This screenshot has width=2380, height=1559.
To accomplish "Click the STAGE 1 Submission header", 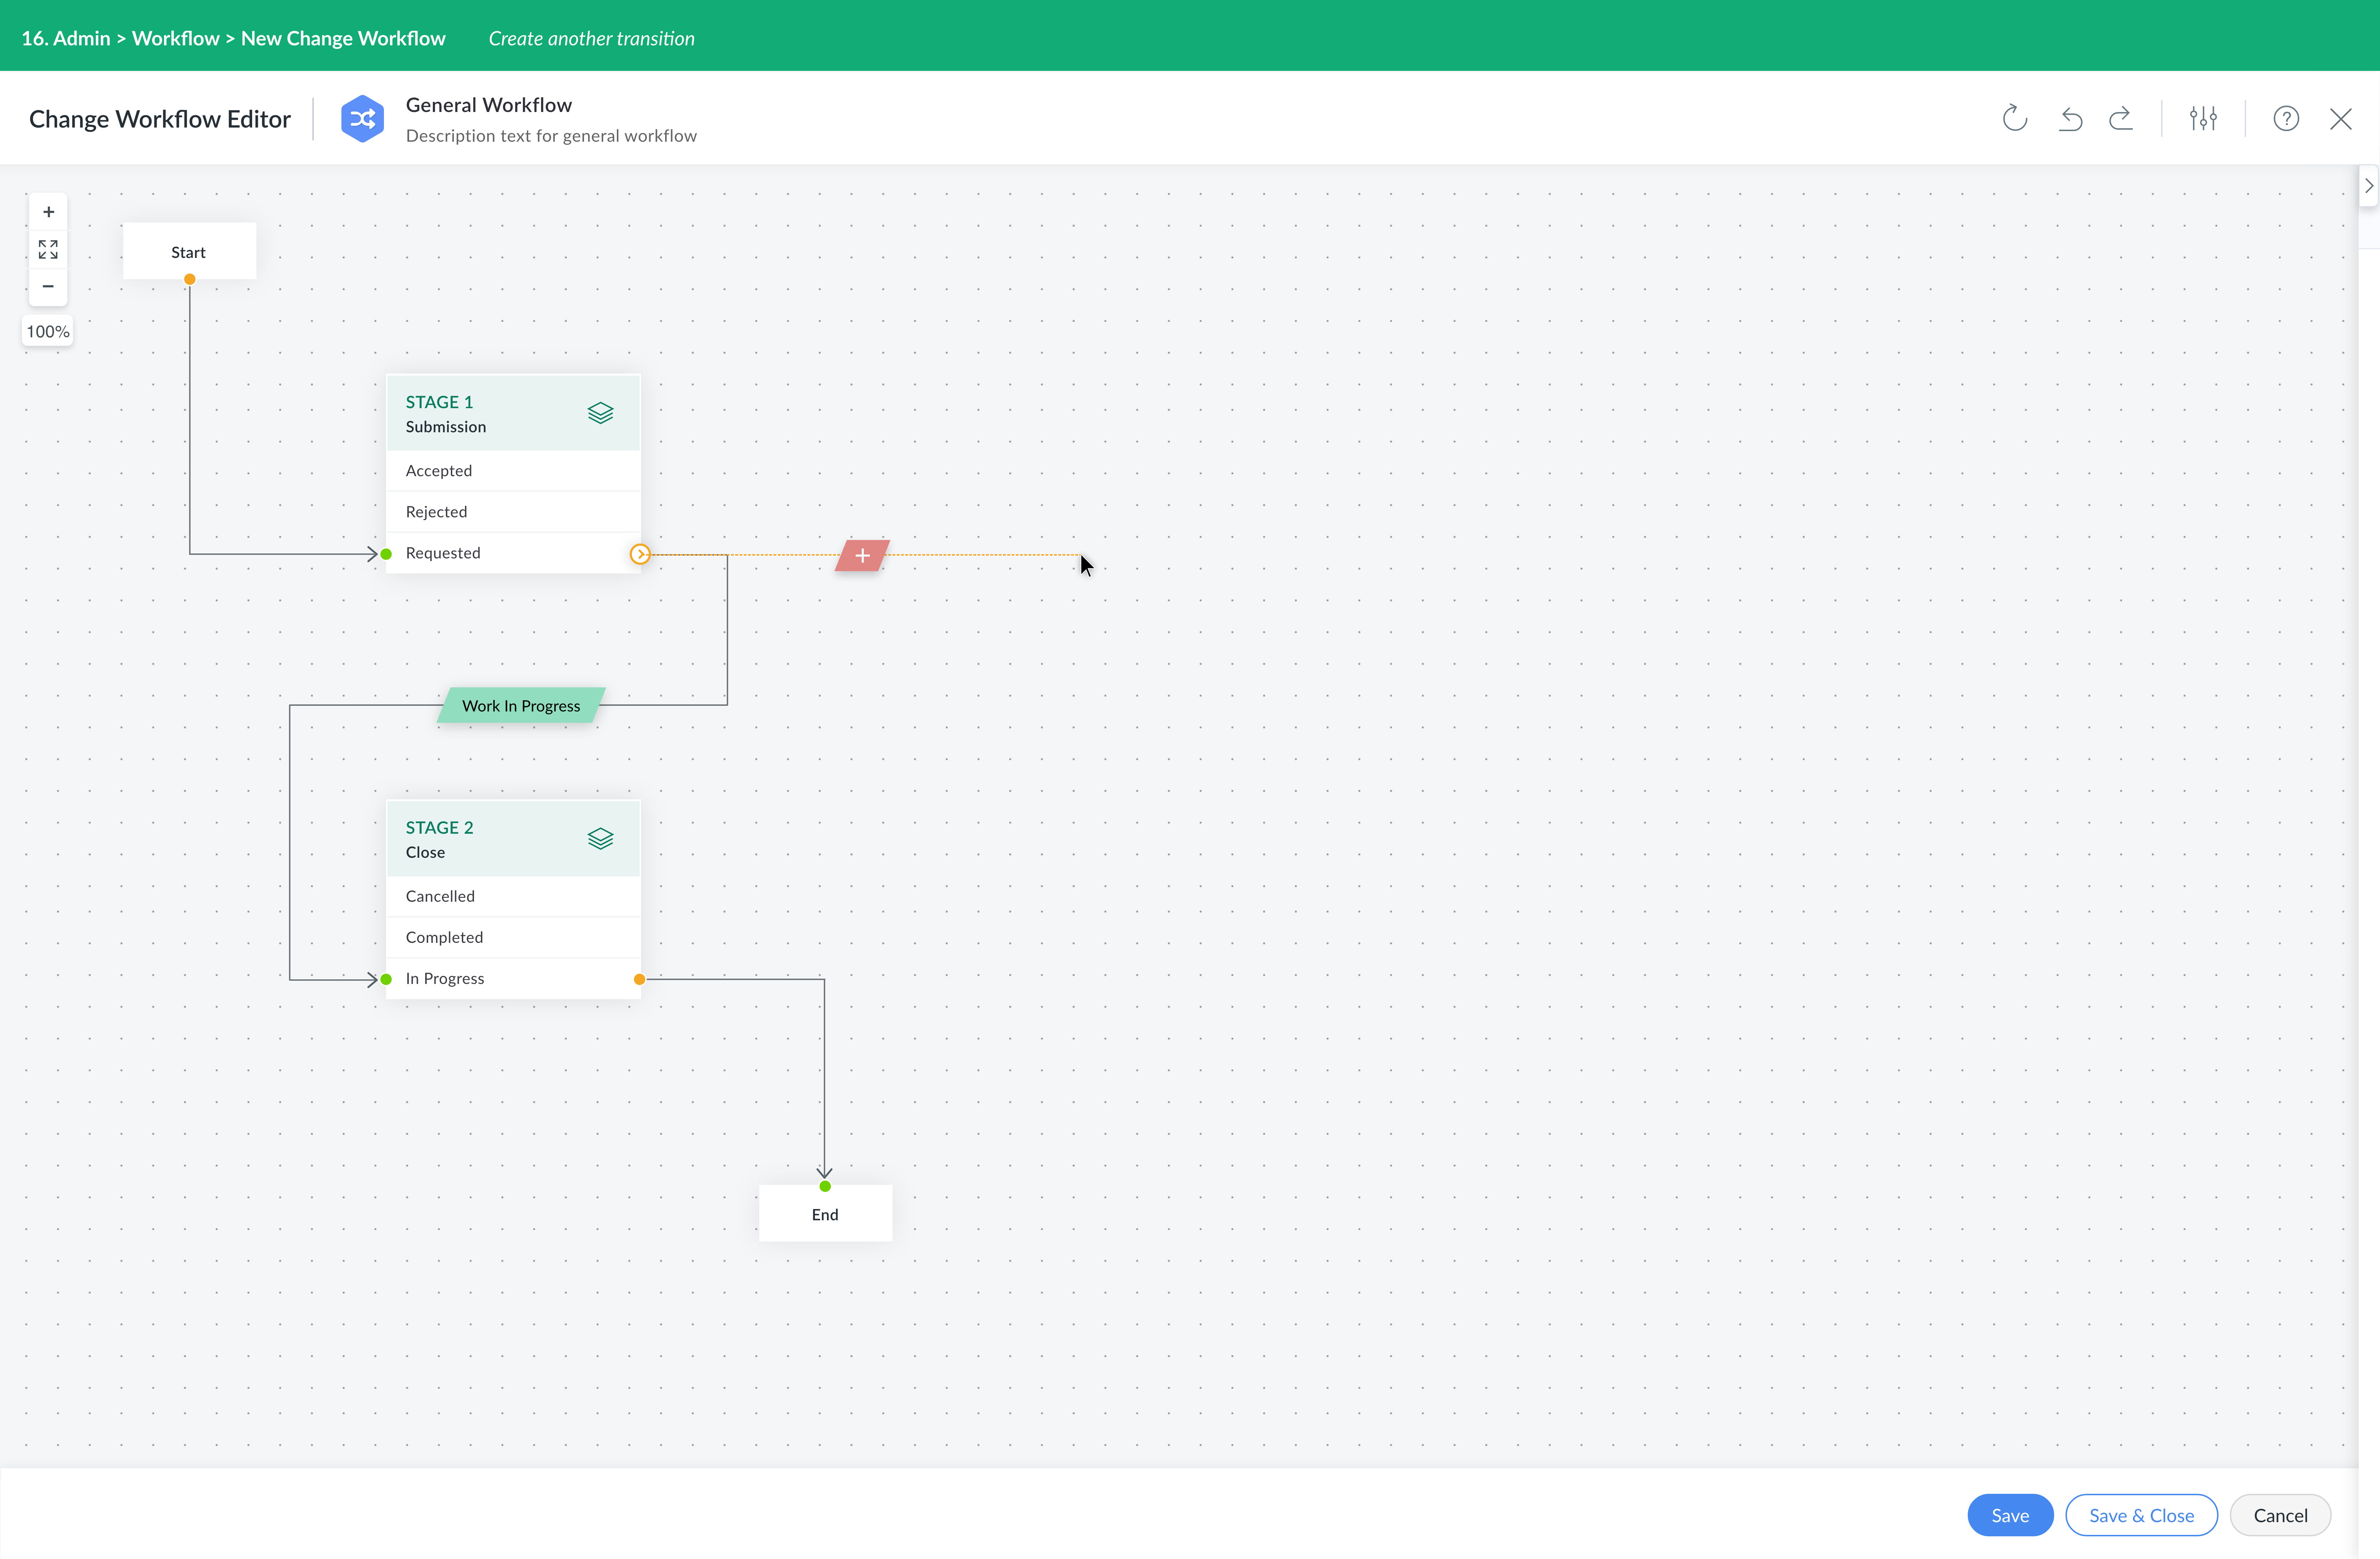I will coord(513,413).
